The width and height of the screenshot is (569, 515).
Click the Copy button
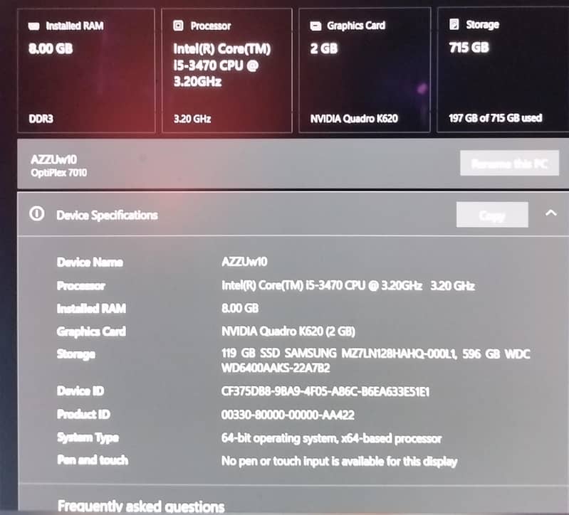click(492, 215)
